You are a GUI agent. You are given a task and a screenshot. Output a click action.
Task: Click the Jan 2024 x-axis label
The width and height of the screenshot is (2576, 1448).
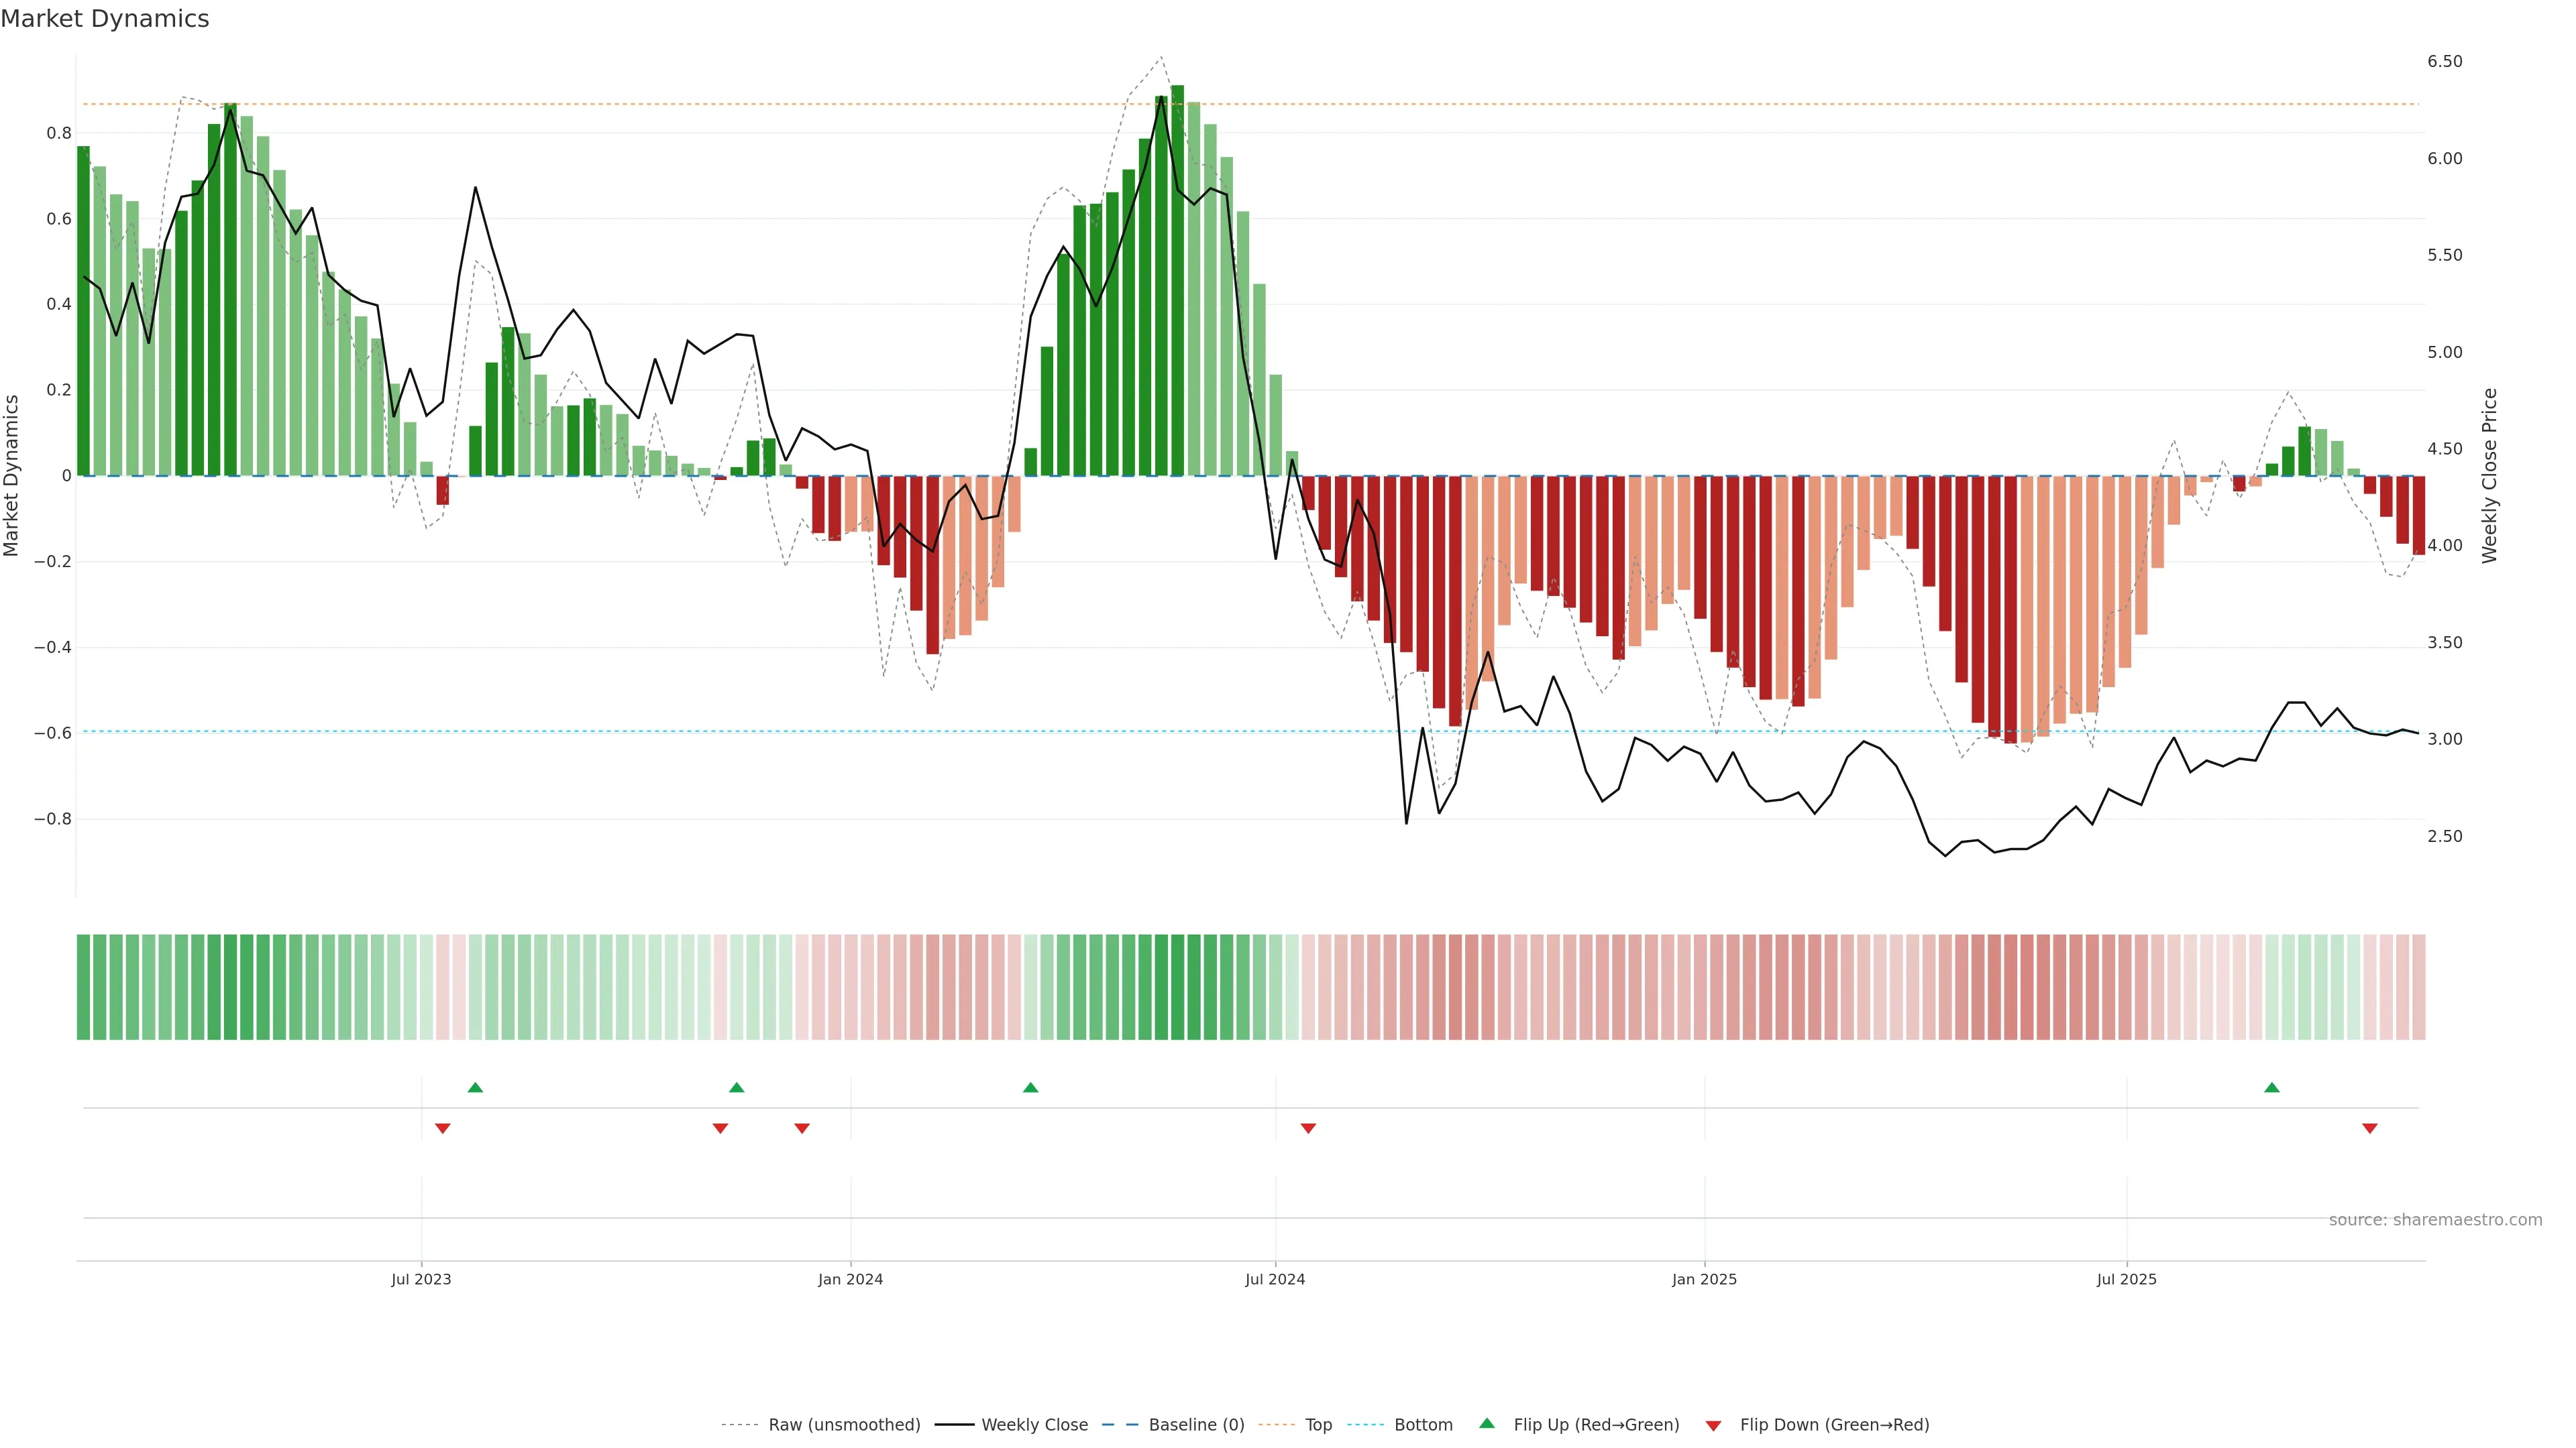[x=850, y=1279]
